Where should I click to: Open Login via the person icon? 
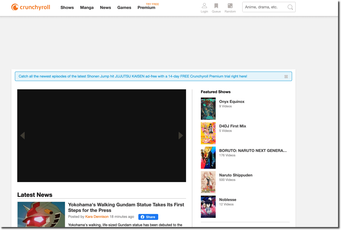click(204, 8)
